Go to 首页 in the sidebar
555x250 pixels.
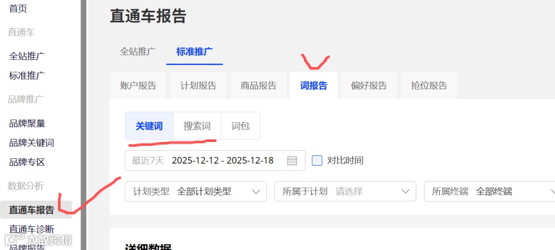click(18, 9)
